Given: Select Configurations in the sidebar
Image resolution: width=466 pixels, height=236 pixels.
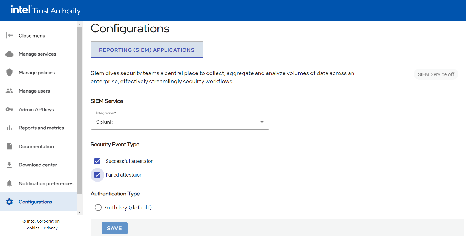Looking at the screenshot, I should (39, 202).
